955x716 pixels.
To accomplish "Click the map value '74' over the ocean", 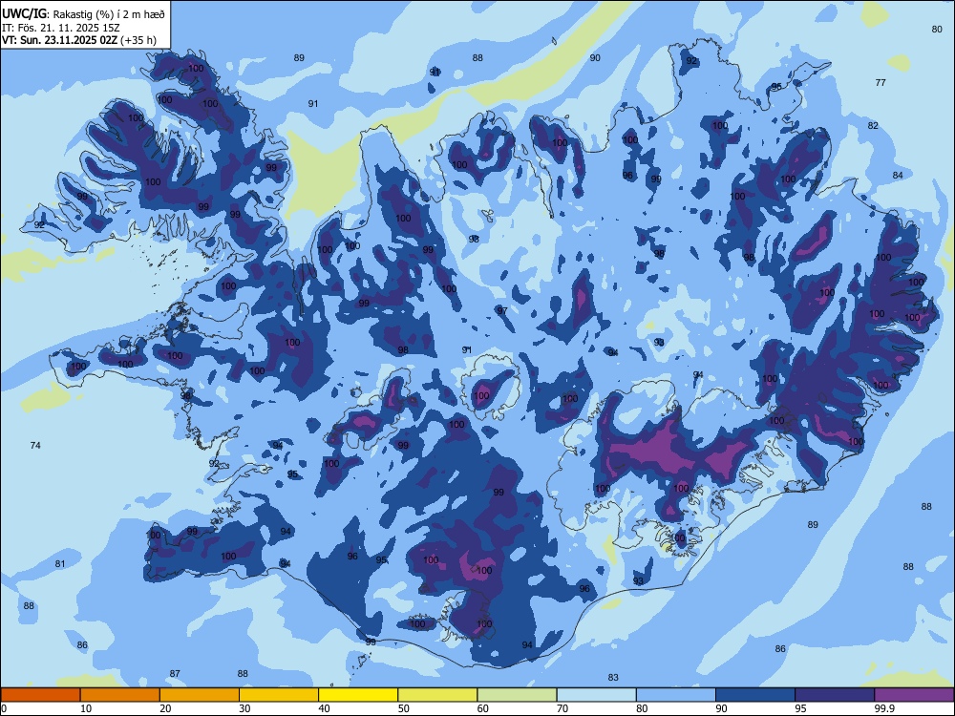I will tap(35, 446).
